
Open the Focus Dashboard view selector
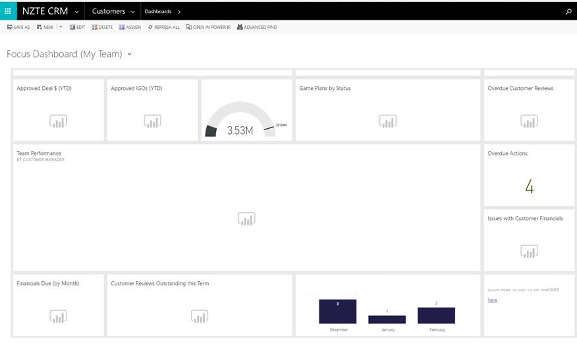click(x=130, y=55)
